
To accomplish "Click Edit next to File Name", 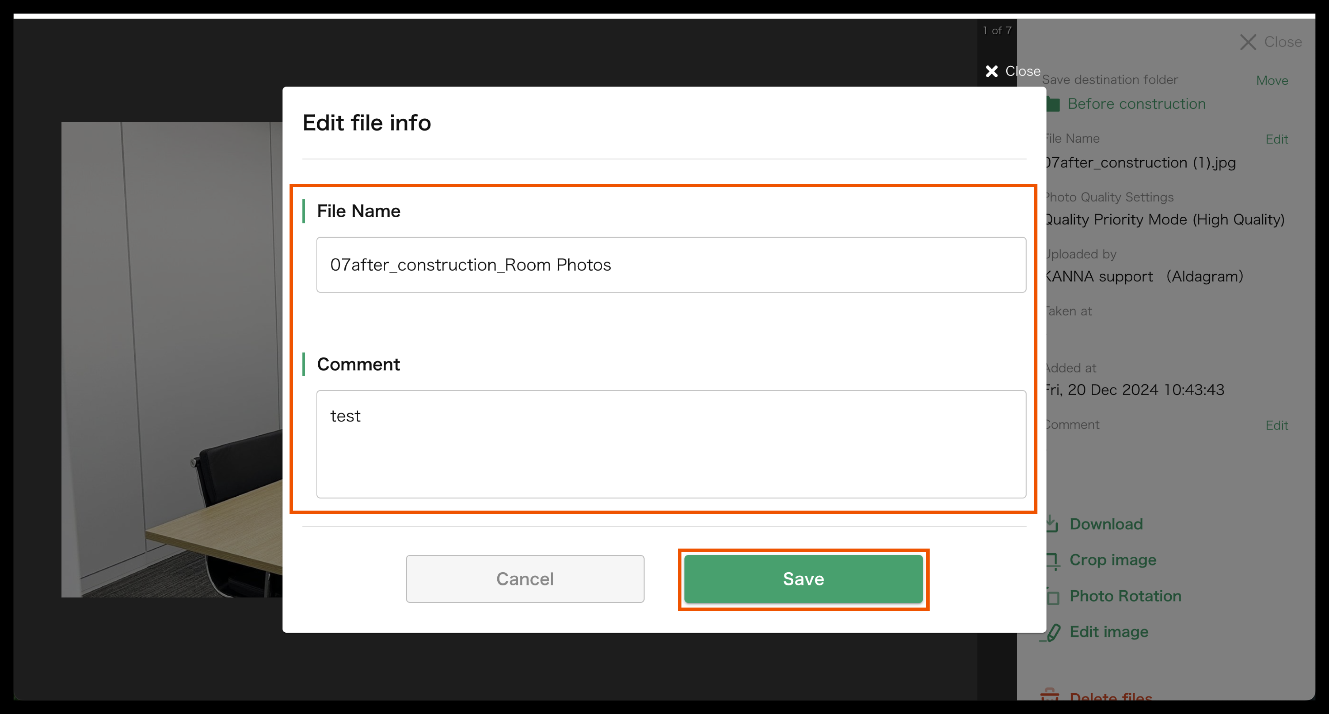I will click(1276, 139).
